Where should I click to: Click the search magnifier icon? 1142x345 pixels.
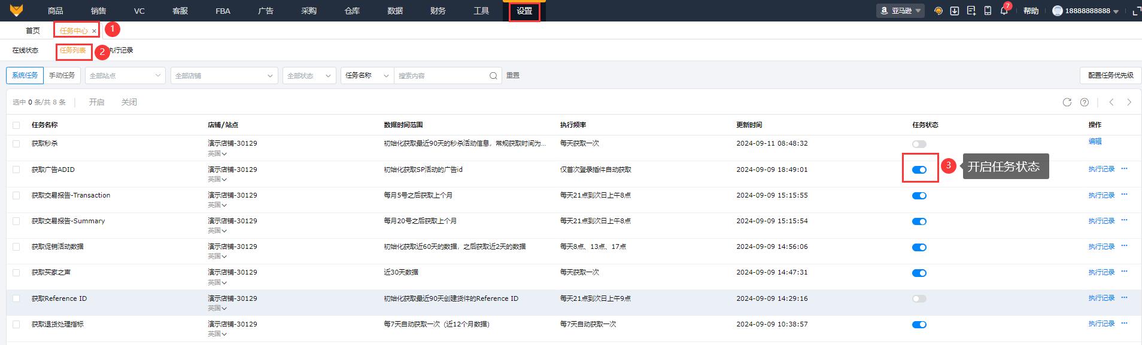pyautogui.click(x=493, y=76)
